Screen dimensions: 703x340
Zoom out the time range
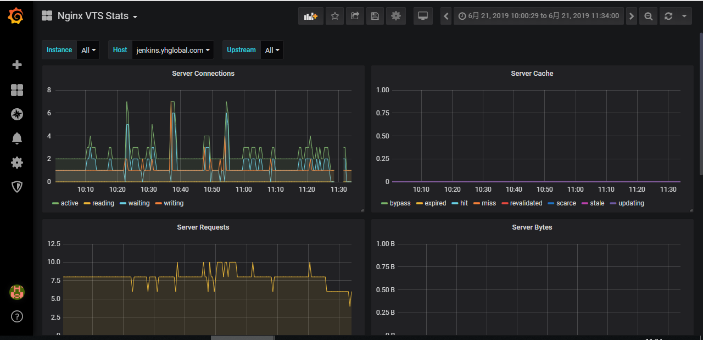(x=649, y=16)
